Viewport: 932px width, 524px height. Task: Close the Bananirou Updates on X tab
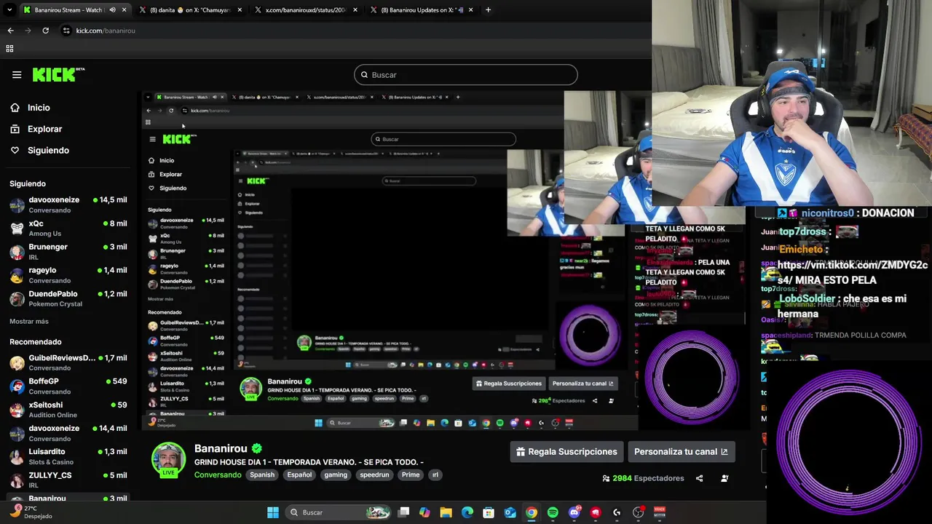471,10
